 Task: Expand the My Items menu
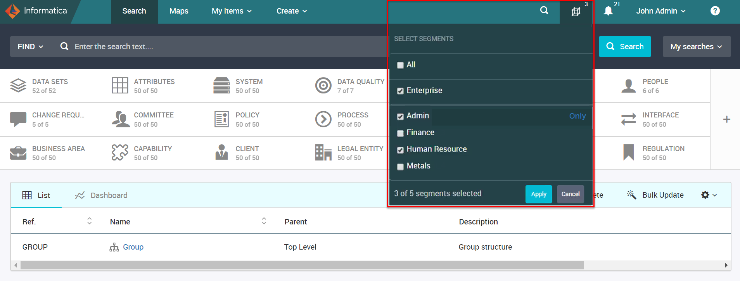coord(232,11)
